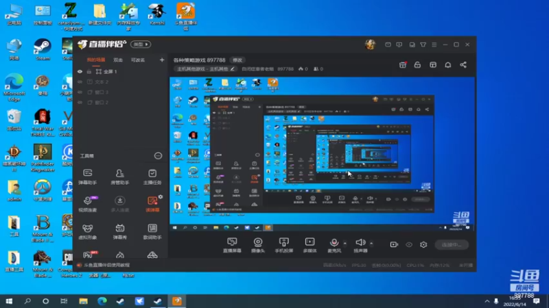Screen dimensions: 549x308
Task: Expand the speaker volume arrow
Action: [x=371, y=243]
